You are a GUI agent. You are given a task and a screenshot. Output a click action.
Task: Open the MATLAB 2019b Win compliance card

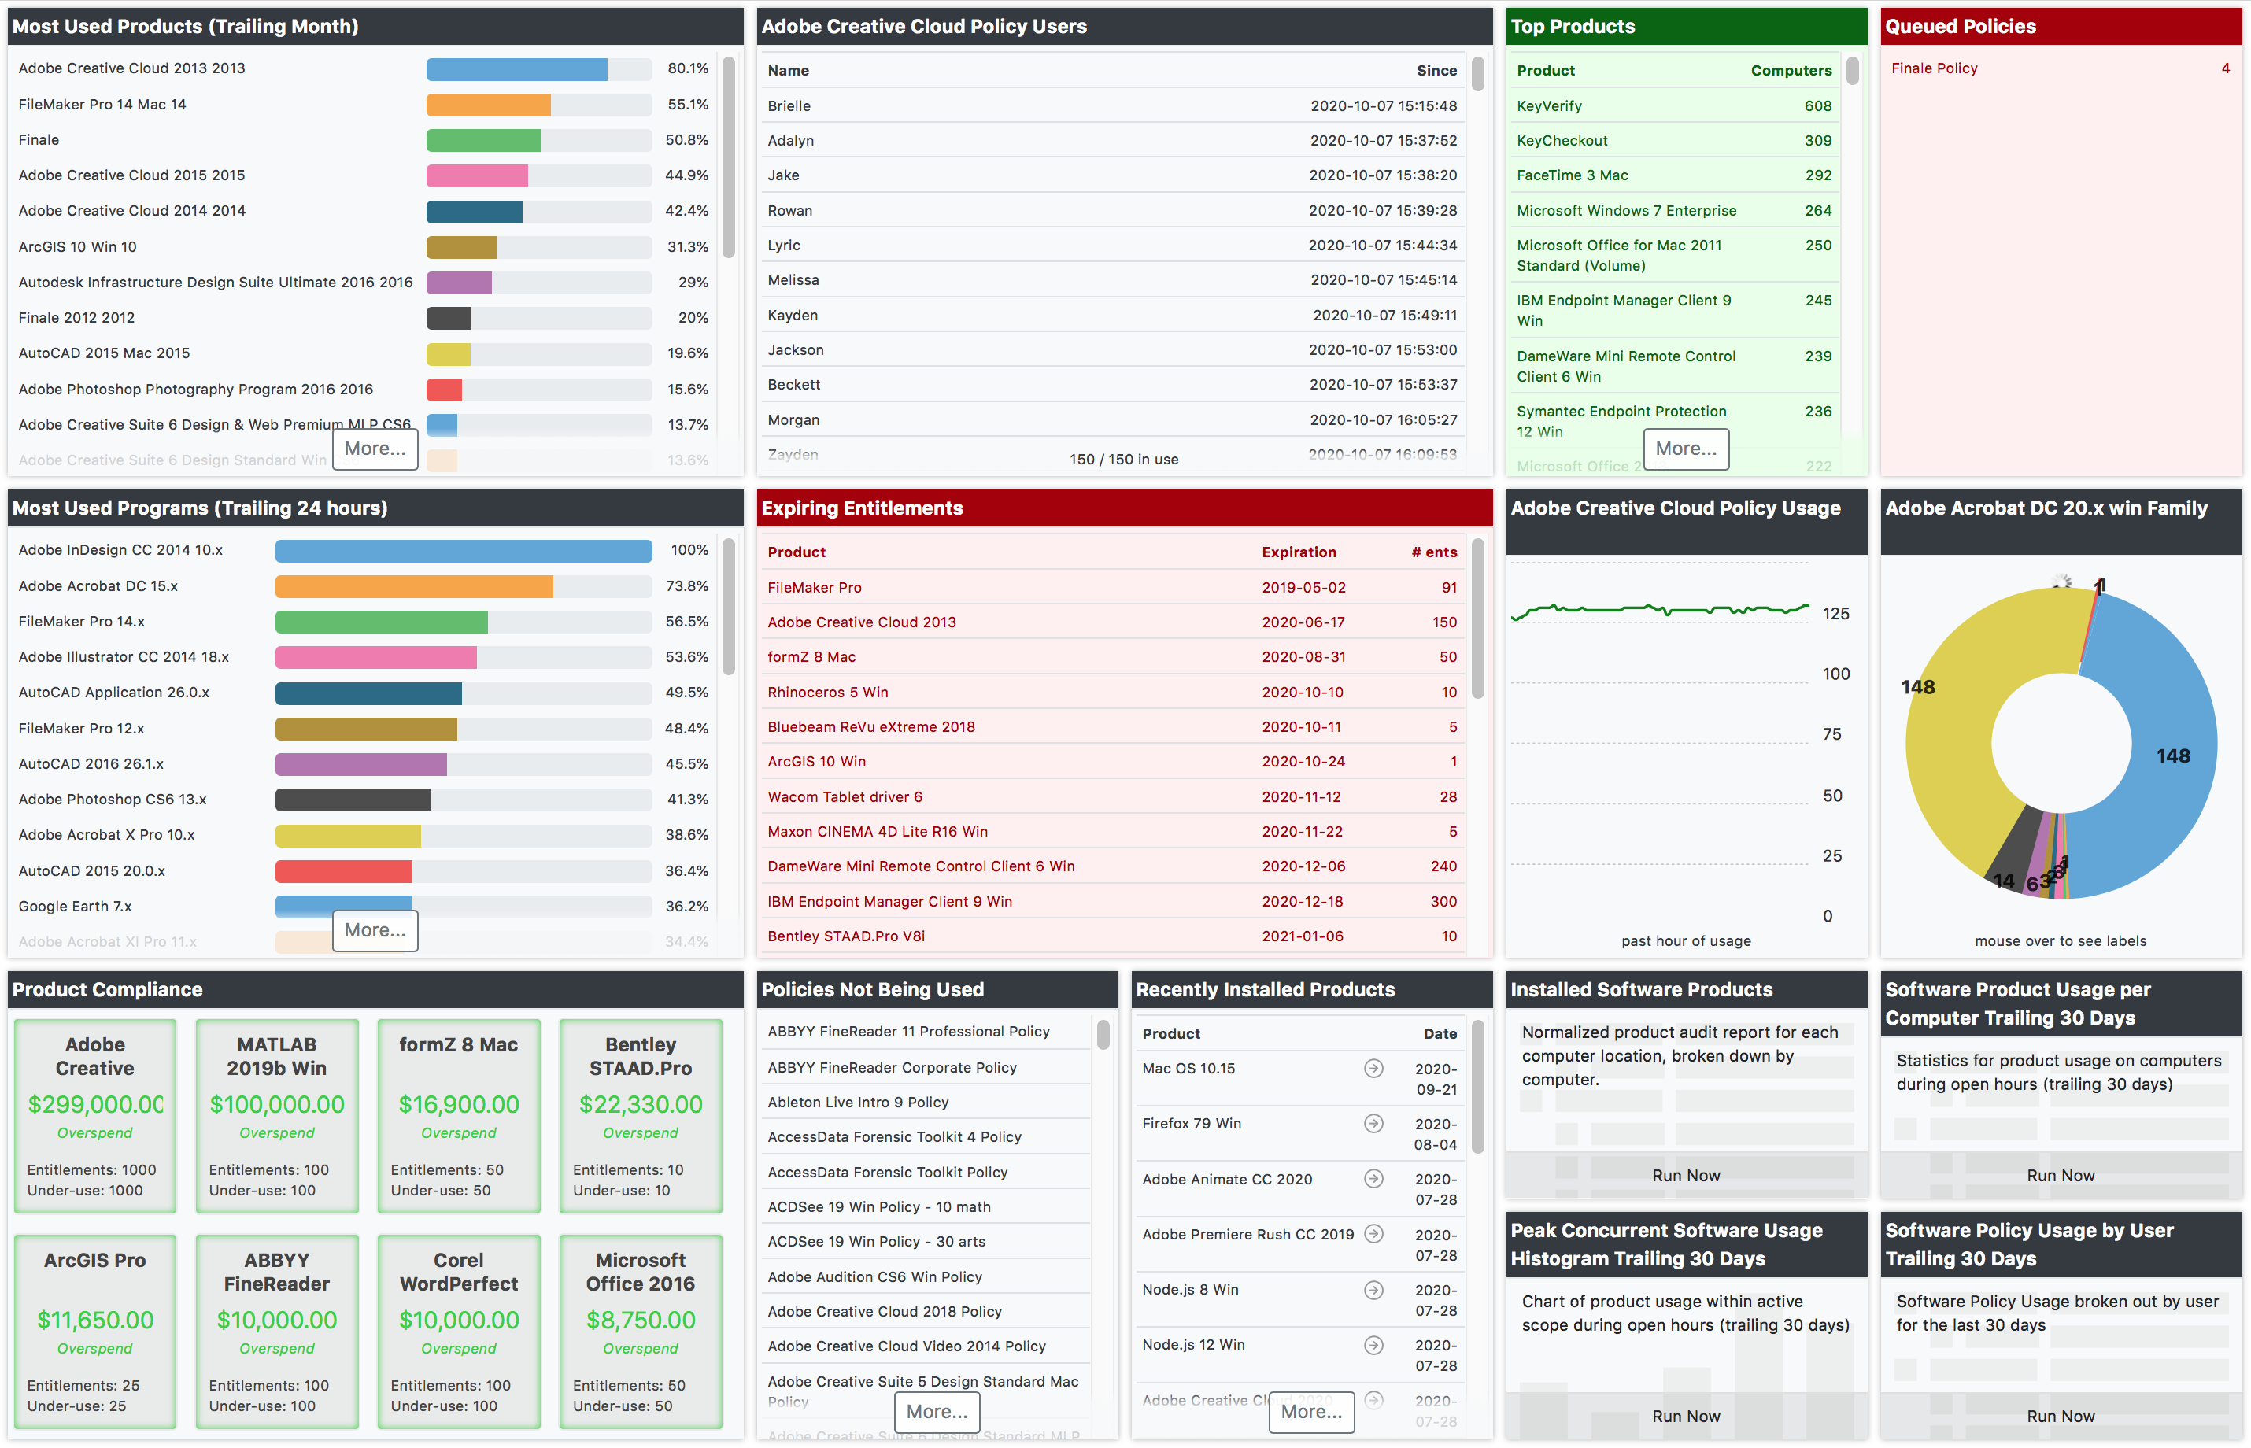coord(276,1115)
